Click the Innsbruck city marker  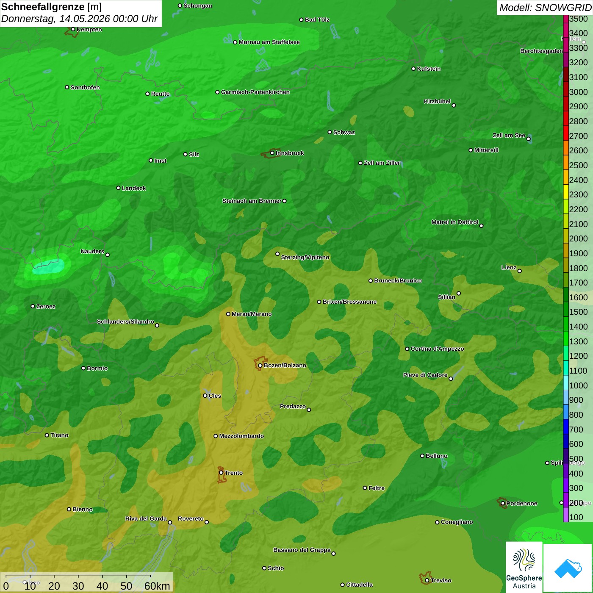pos(272,153)
